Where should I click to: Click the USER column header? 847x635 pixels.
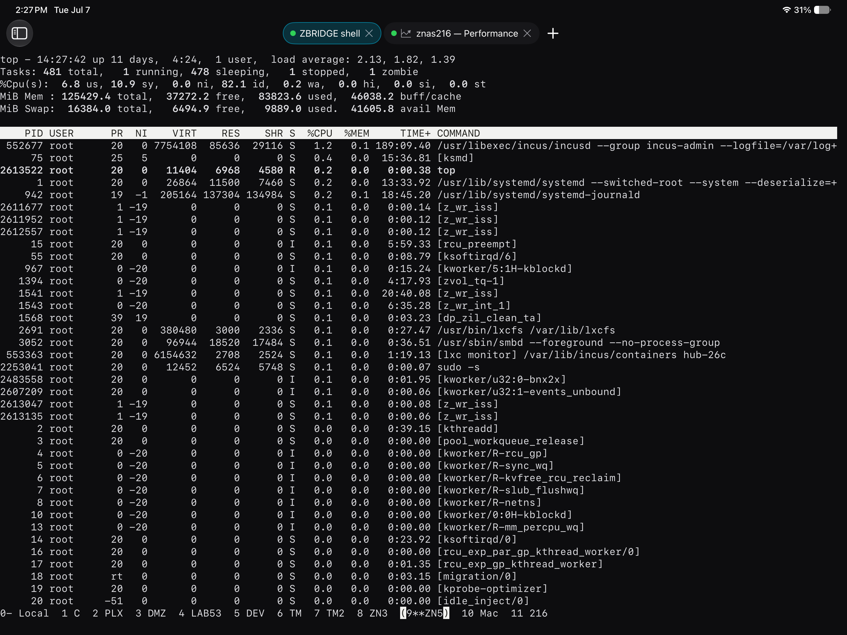(x=61, y=133)
